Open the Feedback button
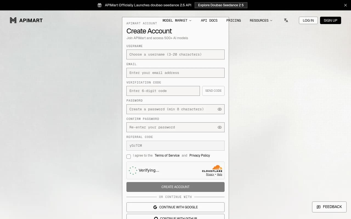This screenshot has height=219, width=351. tap(329, 207)
